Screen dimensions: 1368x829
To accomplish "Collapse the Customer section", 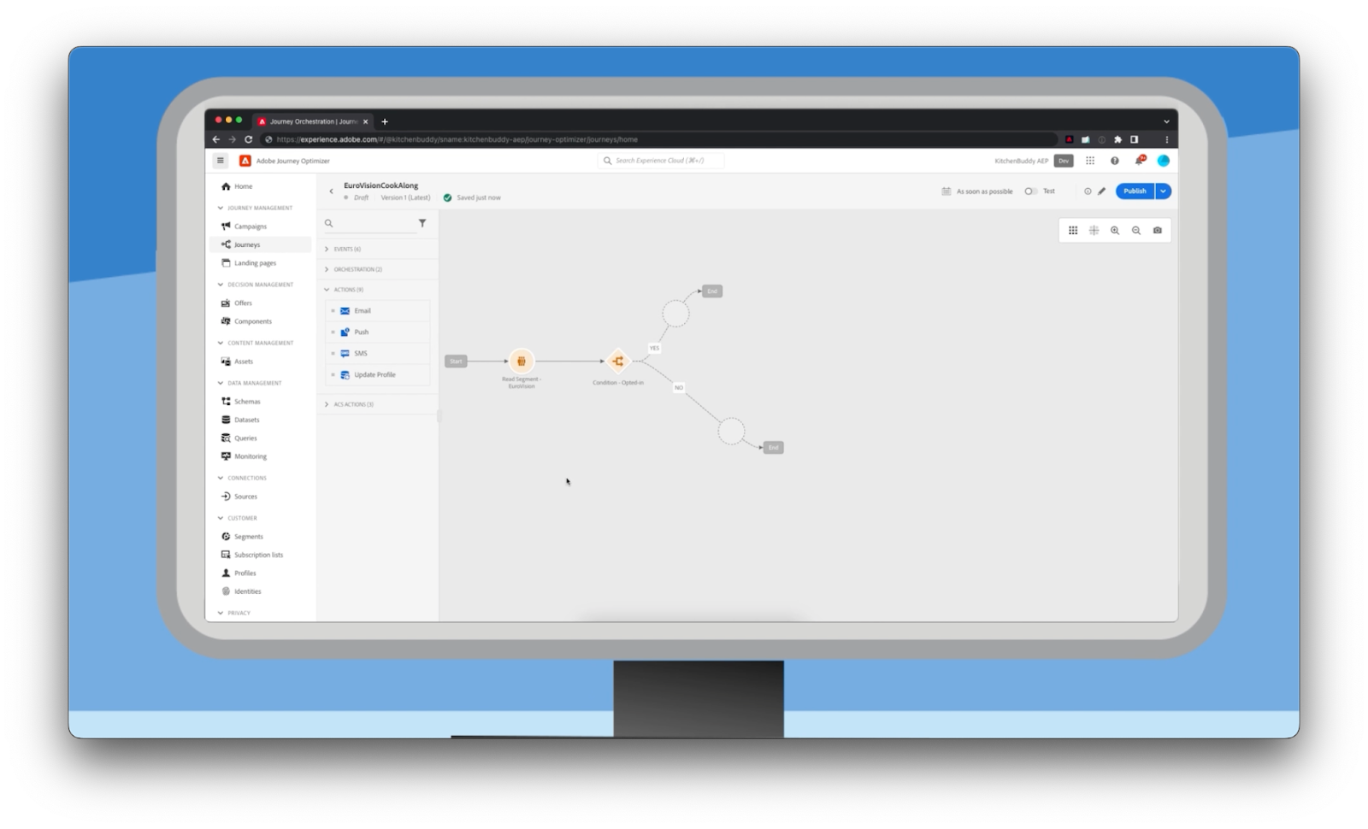I will 221,518.
